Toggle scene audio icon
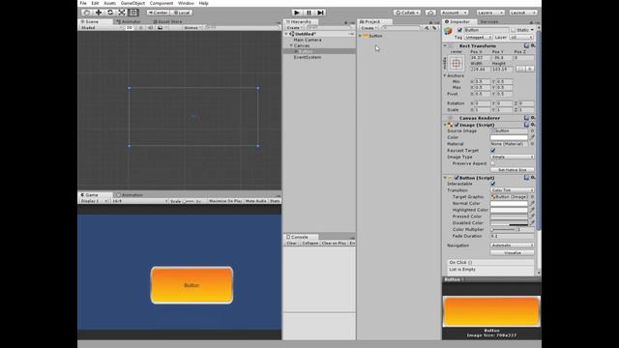This screenshot has width=619, height=348. 151,28
